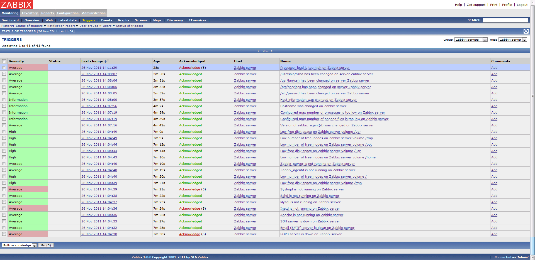Image resolution: width=535 pixels, height=260 pixels.
Task: Click Acknowledged for SSH server is down
Action: (x=191, y=221)
